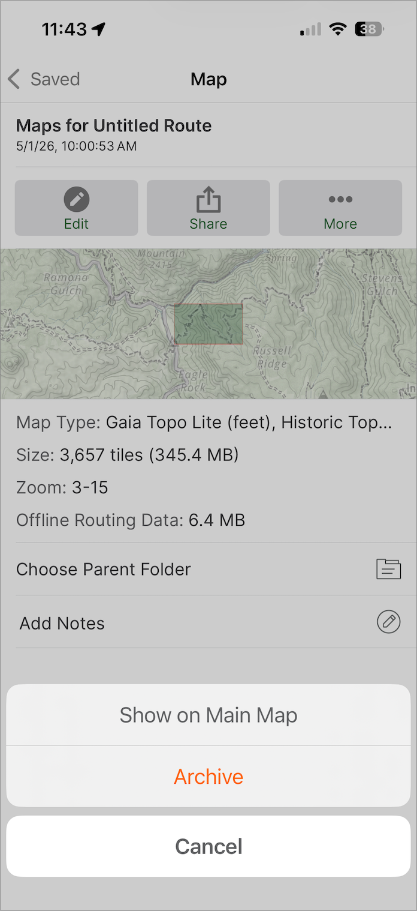Tap the cellular signal bars indicator
The height and width of the screenshot is (911, 417).
click(310, 29)
